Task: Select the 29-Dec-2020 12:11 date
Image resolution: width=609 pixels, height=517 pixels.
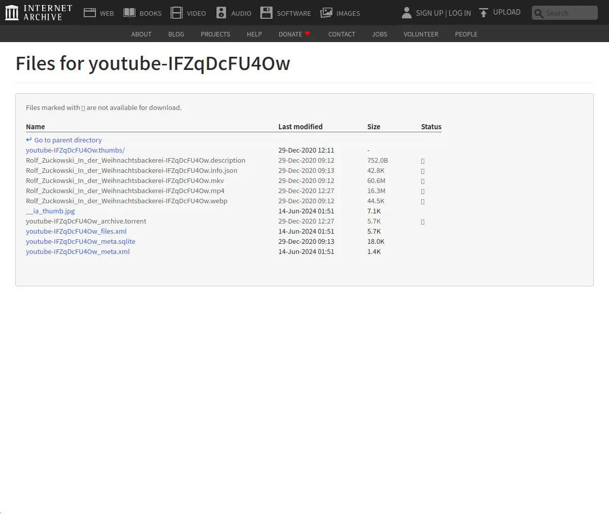Action: click(306, 150)
